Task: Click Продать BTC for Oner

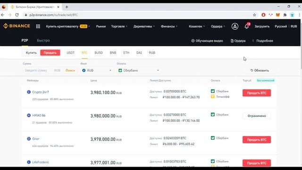Action: (x=257, y=140)
